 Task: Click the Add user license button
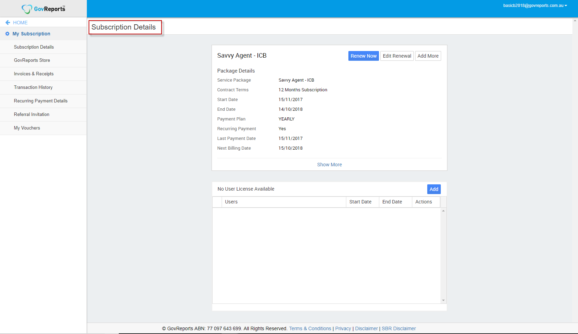[434, 189]
